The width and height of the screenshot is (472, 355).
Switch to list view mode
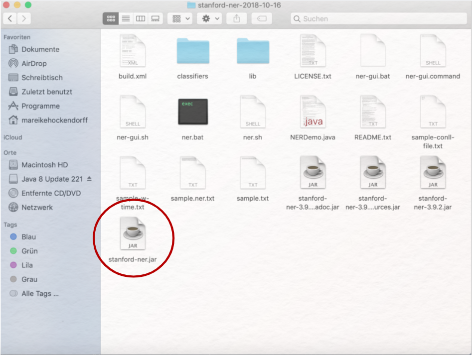click(126, 18)
